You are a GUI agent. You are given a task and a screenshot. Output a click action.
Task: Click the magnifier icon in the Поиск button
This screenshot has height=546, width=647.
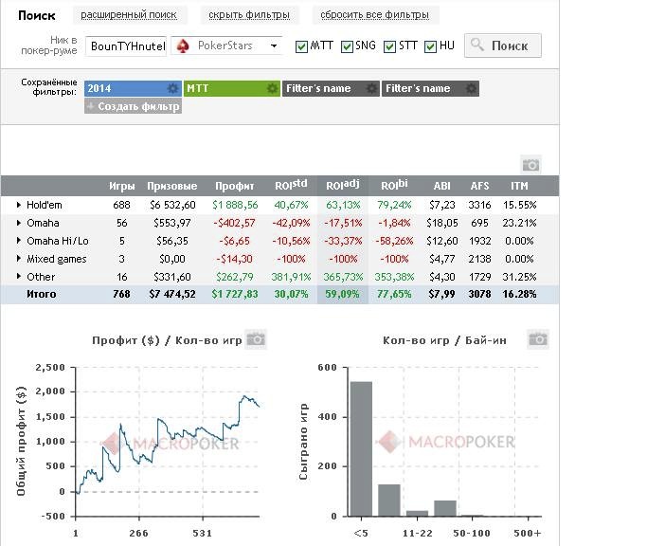click(x=477, y=45)
